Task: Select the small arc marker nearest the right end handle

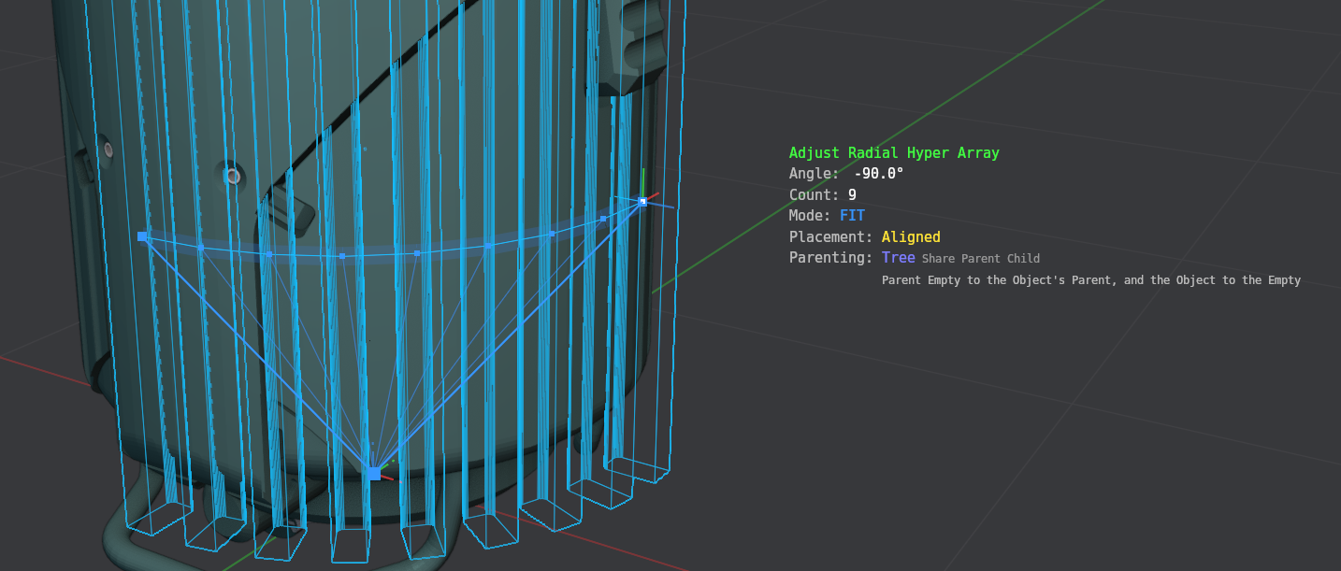Action: 603,218
